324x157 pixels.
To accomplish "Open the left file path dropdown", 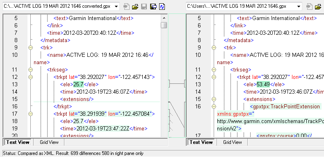I will tap(116, 7).
